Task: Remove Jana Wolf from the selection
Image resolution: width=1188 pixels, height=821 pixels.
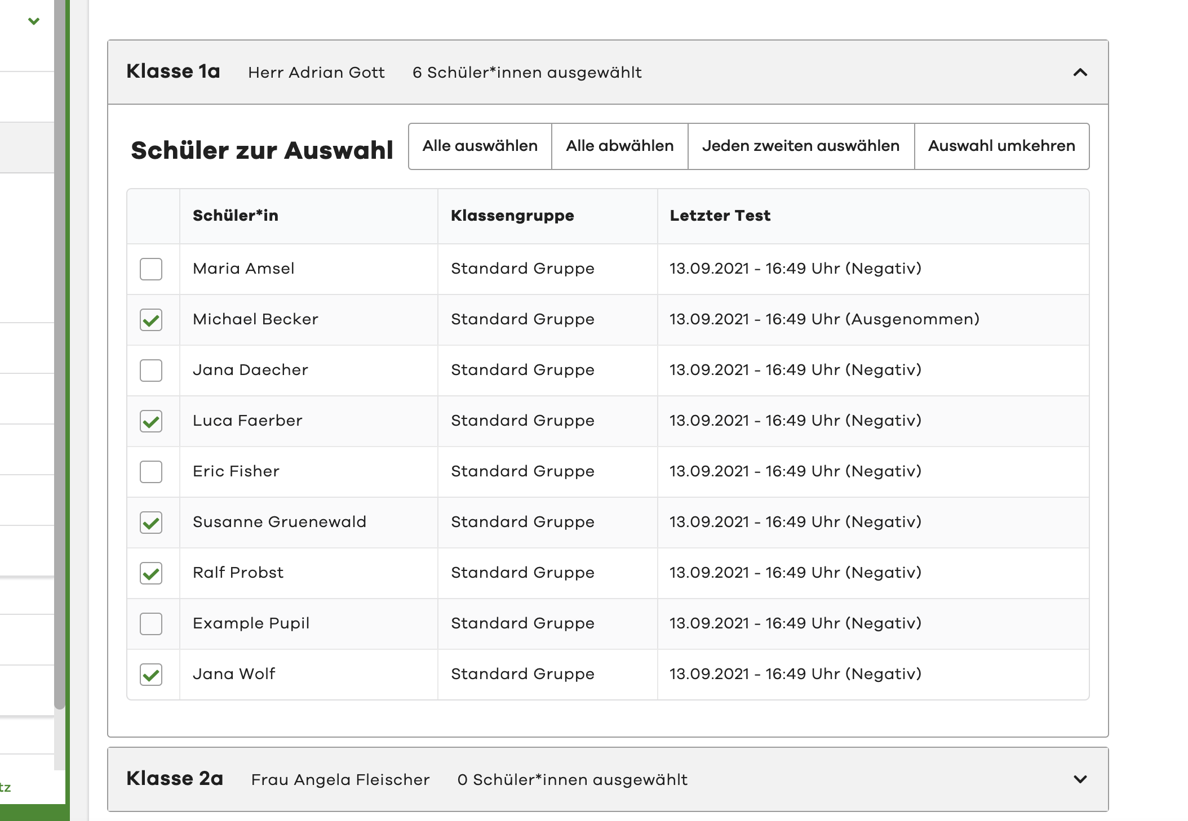Action: (150, 674)
